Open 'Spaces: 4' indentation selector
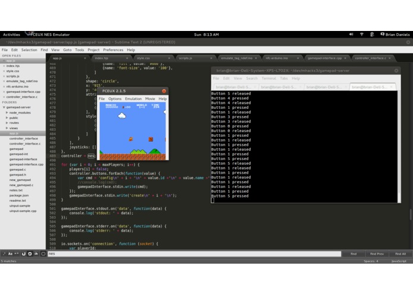 (x=371, y=261)
